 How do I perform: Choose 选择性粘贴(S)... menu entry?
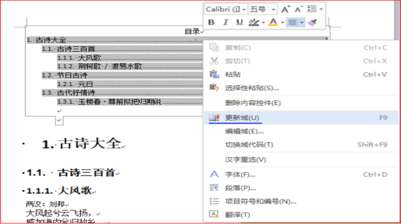tap(301, 88)
